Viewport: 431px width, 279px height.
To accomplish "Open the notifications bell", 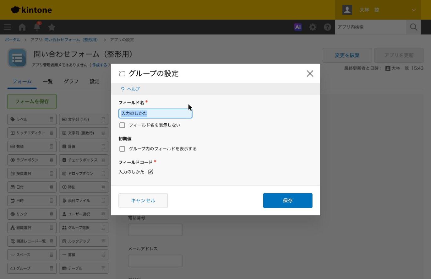I will point(37,27).
